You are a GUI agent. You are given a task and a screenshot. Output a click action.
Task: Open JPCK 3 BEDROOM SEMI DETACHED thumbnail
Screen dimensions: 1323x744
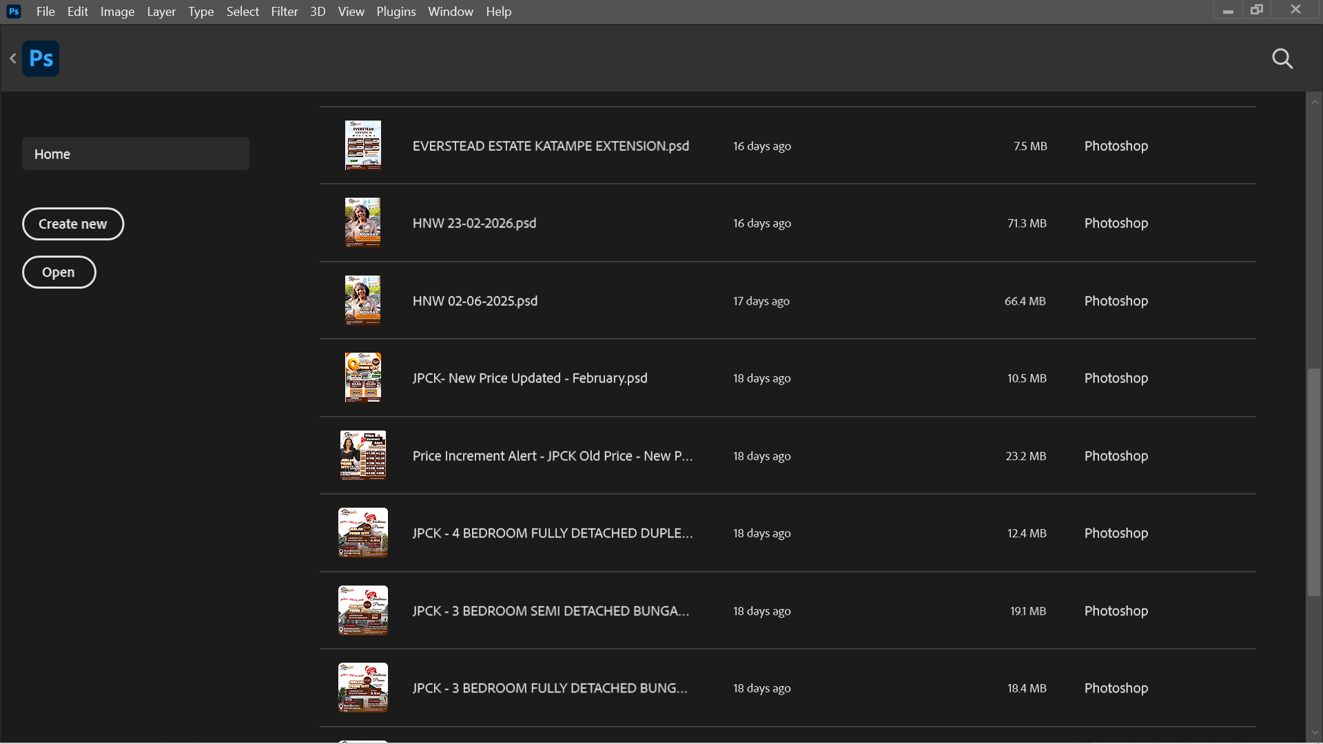pyautogui.click(x=363, y=610)
